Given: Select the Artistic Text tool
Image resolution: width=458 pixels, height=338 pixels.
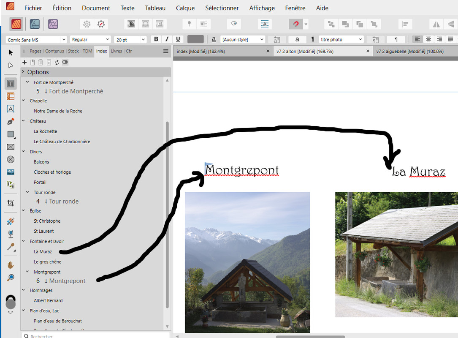Looking at the screenshot, I should pos(11,109).
